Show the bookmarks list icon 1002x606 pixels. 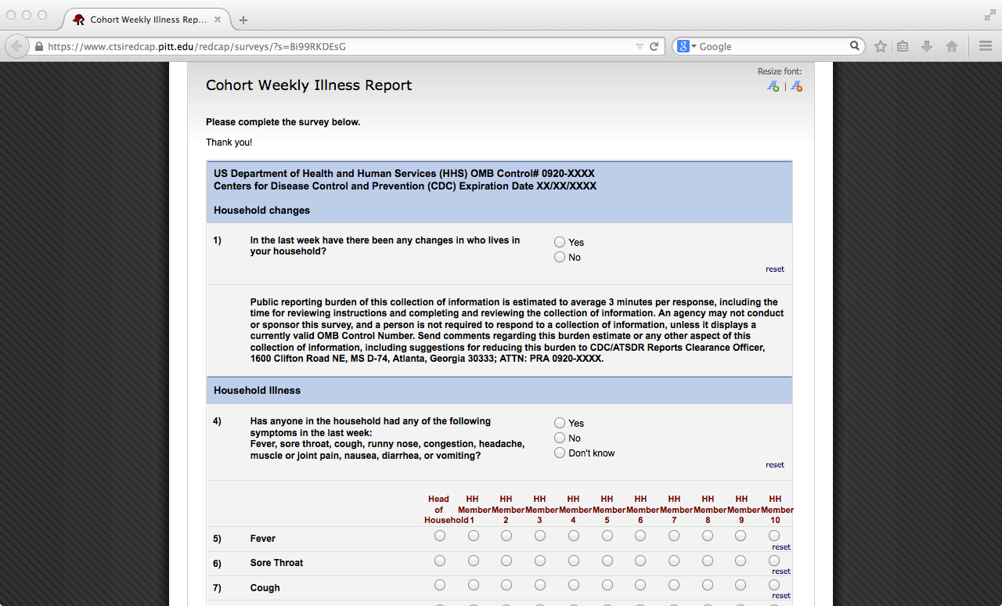(x=903, y=46)
